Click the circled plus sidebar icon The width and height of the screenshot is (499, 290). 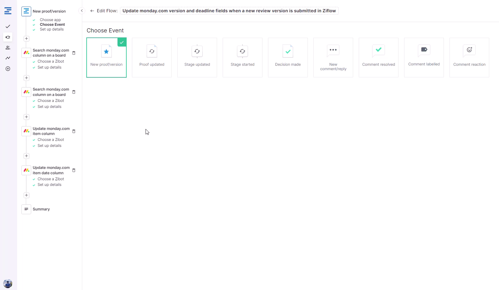pyautogui.click(x=8, y=69)
